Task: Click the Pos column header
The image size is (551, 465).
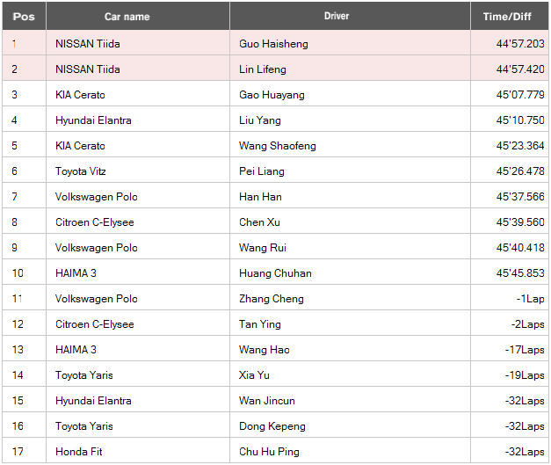Action: click(24, 16)
